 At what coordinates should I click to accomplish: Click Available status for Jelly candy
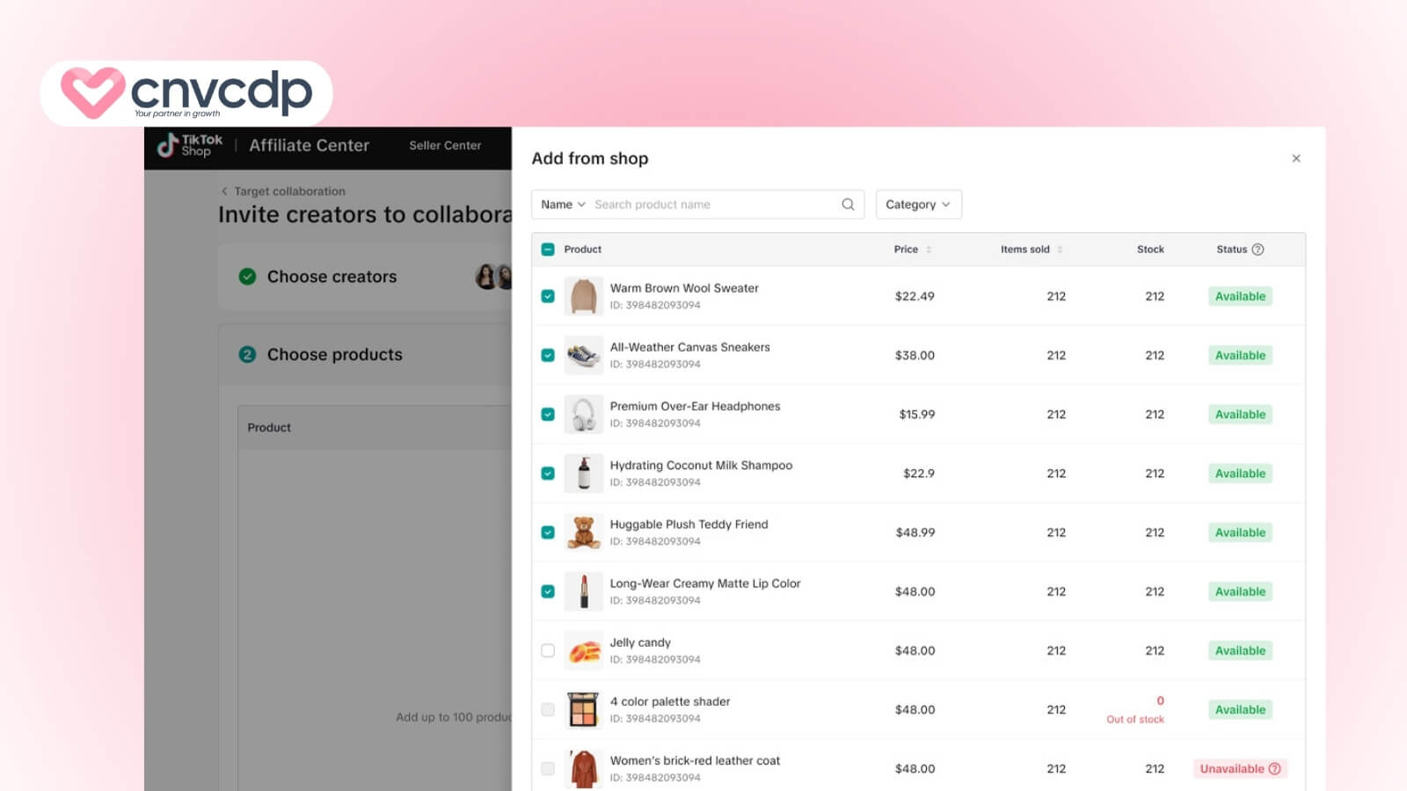click(1240, 650)
